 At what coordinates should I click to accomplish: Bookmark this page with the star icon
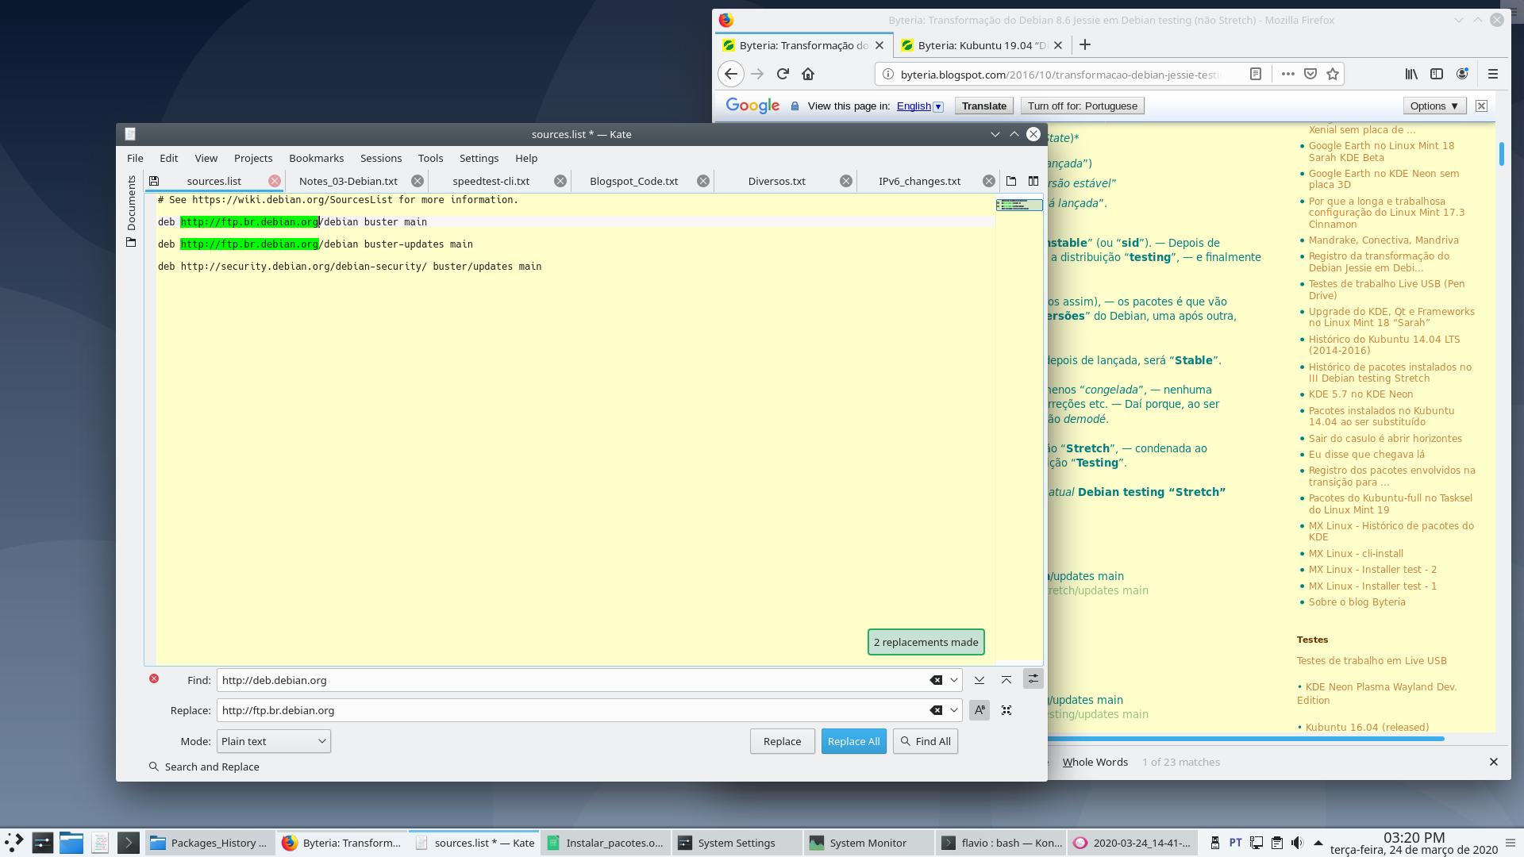point(1333,74)
